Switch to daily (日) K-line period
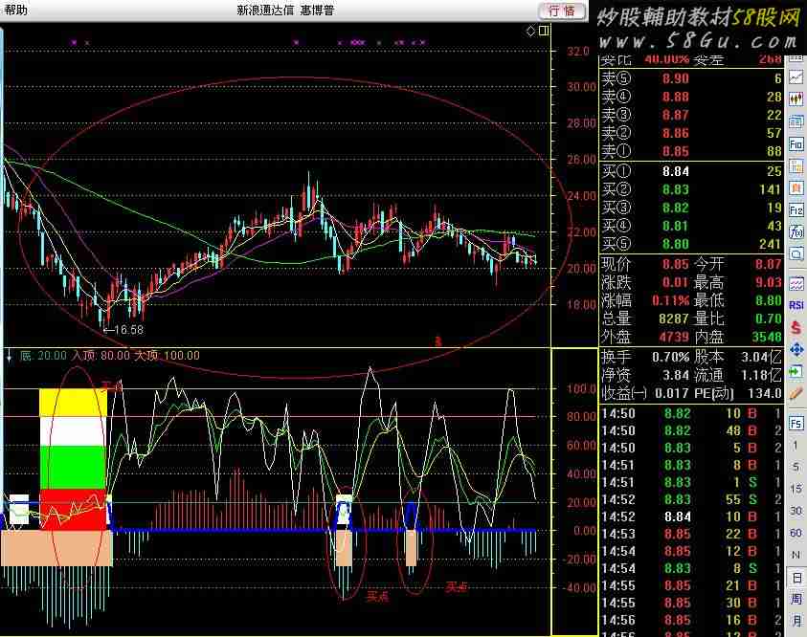This screenshot has width=807, height=637. (796, 578)
